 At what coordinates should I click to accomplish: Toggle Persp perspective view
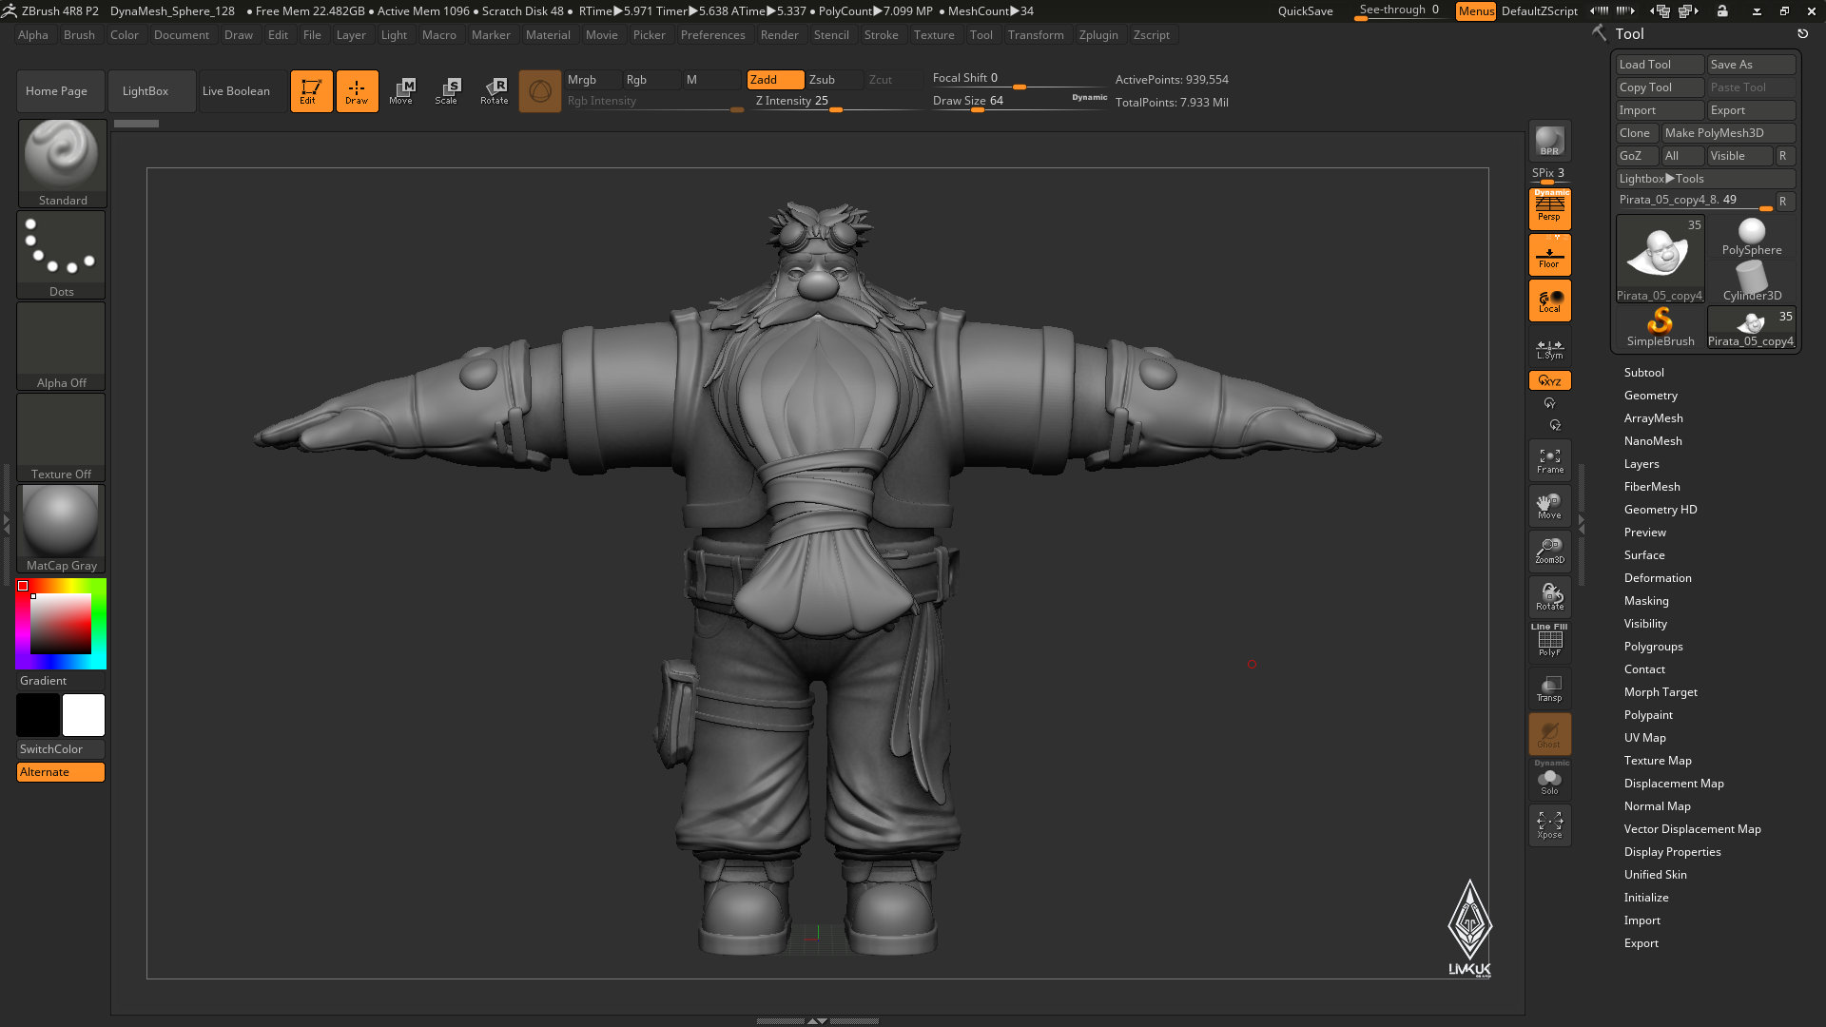[x=1549, y=208]
